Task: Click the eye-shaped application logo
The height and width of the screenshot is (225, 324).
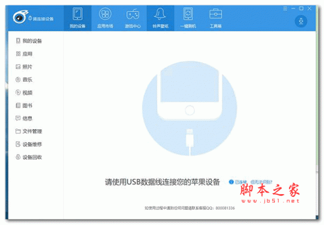Action: point(19,17)
